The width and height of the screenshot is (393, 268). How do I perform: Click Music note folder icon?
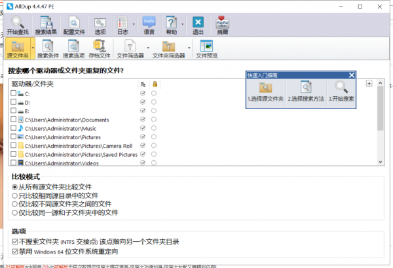pyautogui.click(x=20, y=128)
